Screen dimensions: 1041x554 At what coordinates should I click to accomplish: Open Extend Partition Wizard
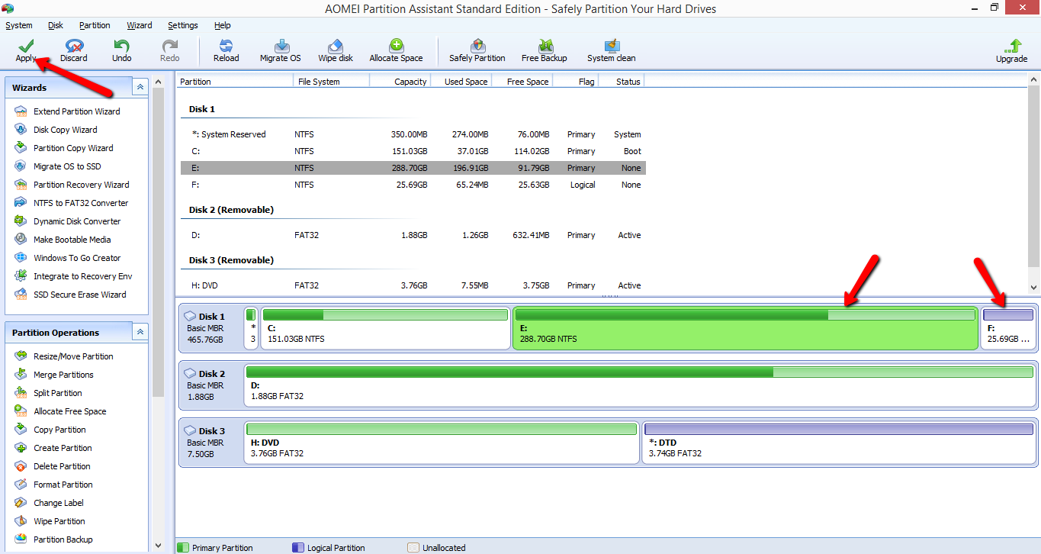(76, 111)
